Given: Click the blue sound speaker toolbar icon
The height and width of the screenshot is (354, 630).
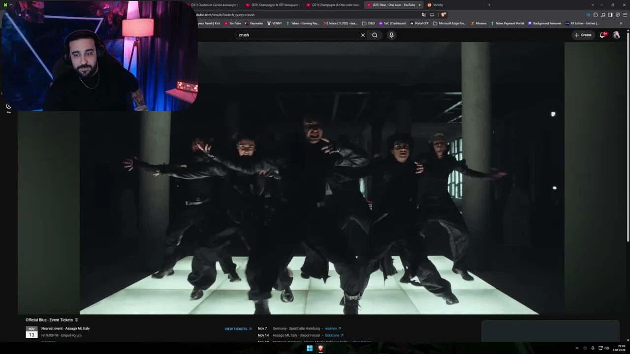Looking at the screenshot, I should tap(588, 15).
